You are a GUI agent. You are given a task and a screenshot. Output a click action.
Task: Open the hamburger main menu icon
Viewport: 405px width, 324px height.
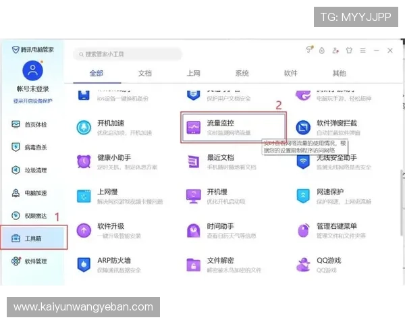(x=363, y=51)
